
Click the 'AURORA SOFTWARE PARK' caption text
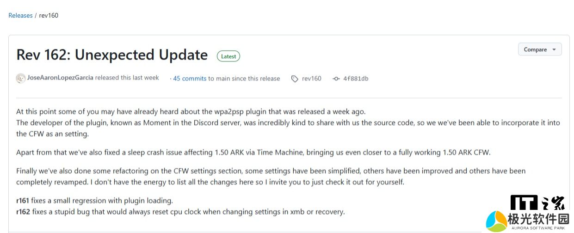click(x=539, y=228)
